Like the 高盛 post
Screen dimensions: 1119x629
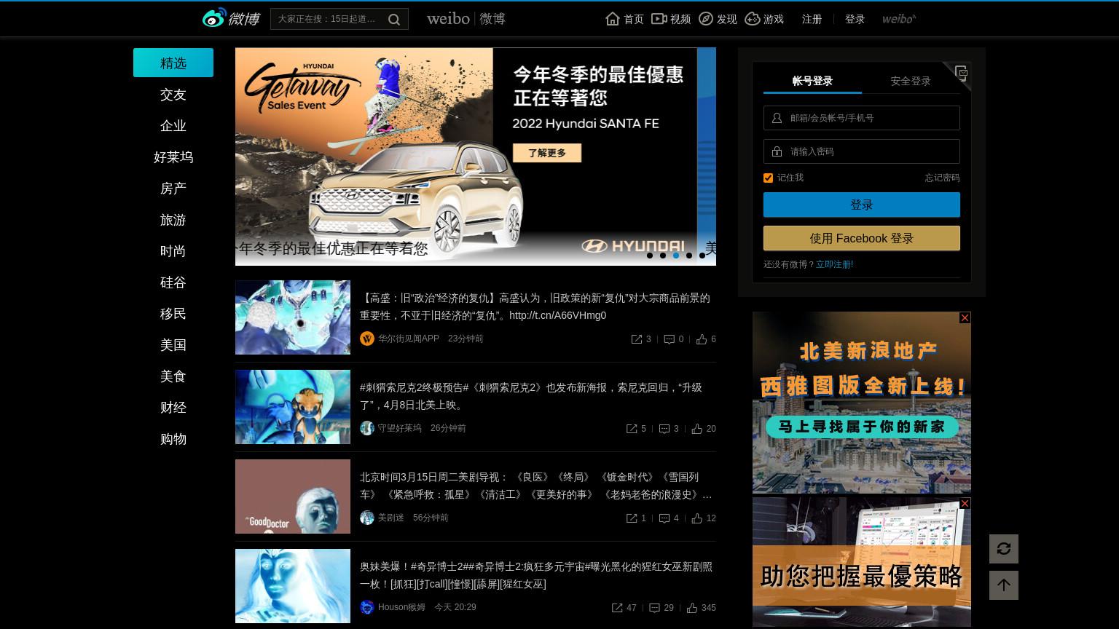click(702, 339)
